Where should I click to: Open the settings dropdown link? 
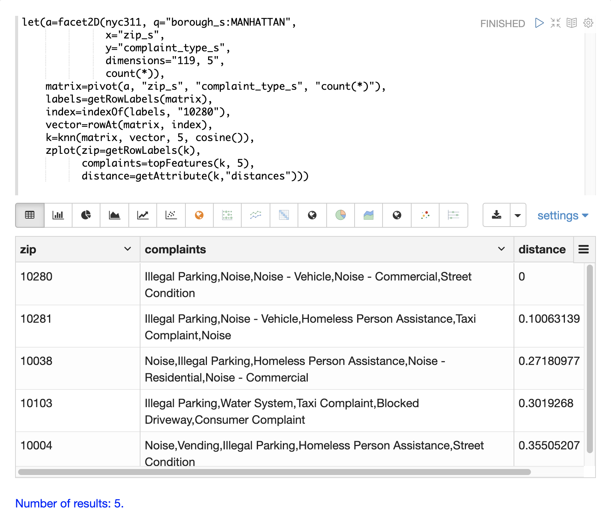(562, 216)
